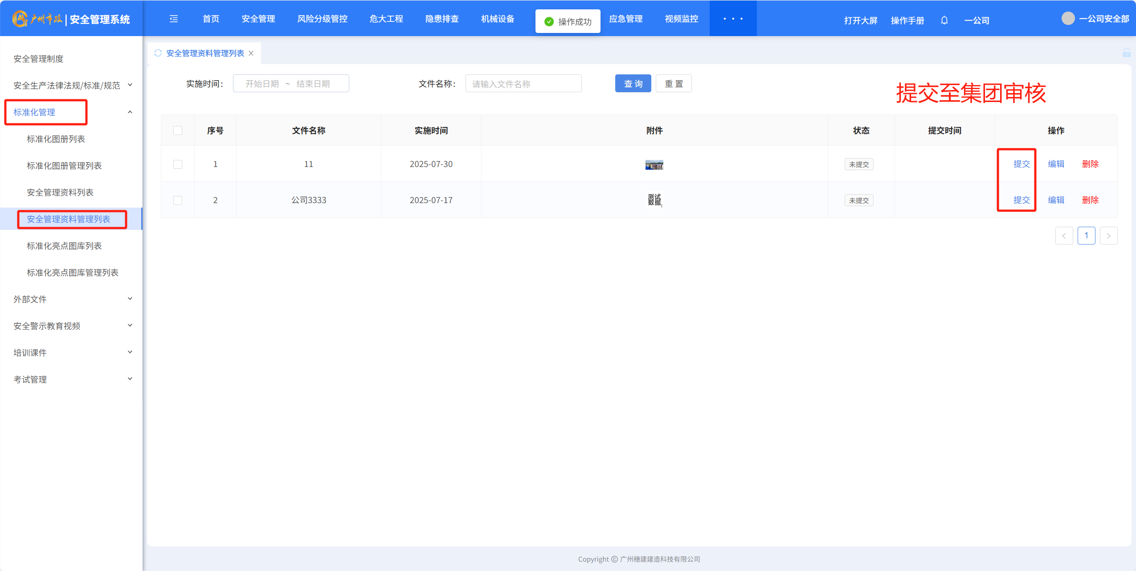Select 标准化亮点图库列表 in sidebar
Screen dimensions: 1136x571
[x=64, y=246]
